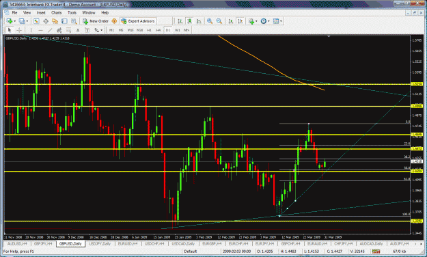Select the Text Label tool
This screenshot has height=257, width=427.
(x=87, y=30)
